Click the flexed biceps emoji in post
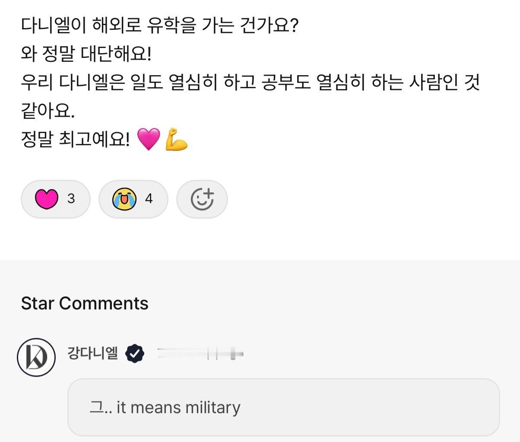Screen dimensions: 520x442 (x=176, y=139)
